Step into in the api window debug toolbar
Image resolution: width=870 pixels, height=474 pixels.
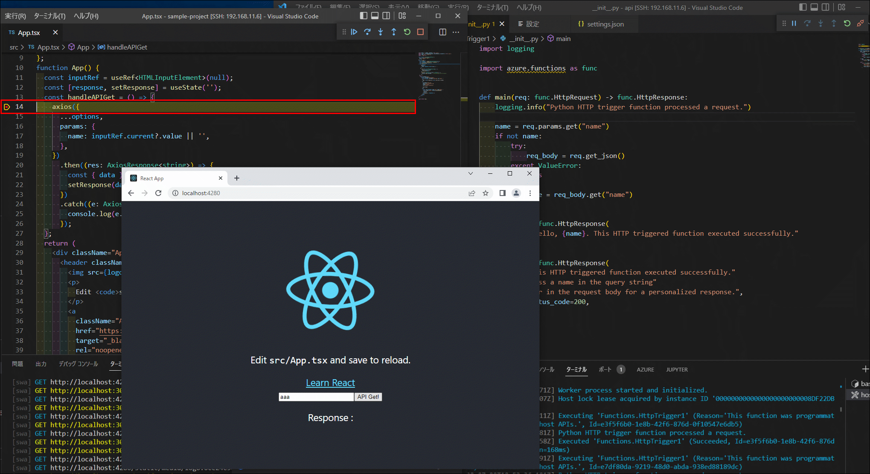coord(821,23)
